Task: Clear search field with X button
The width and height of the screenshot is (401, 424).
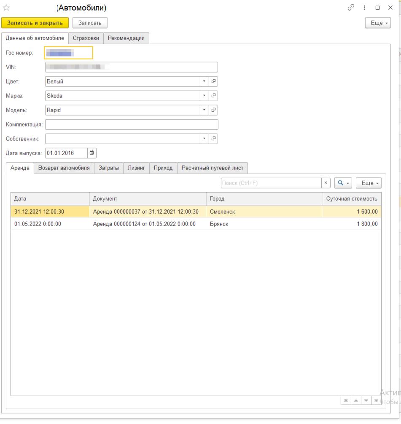Action: pyautogui.click(x=326, y=183)
